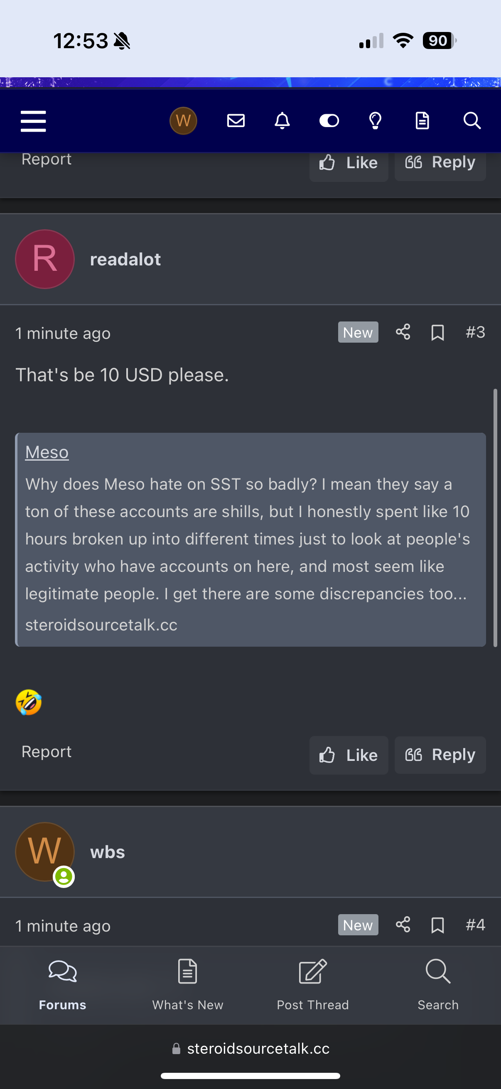The height and width of the screenshot is (1089, 501).
Task: Open the alerts bell icon
Action: tap(282, 121)
